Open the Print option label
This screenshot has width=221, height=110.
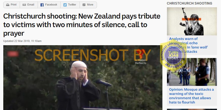coord(14,5)
